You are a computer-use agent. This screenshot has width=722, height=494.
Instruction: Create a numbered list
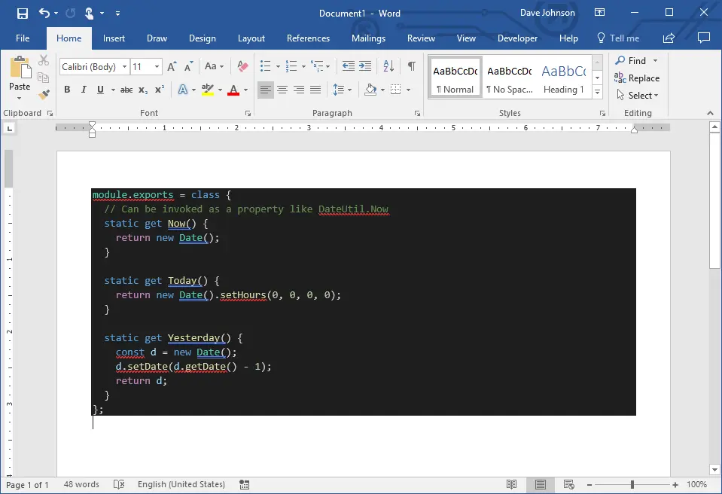pos(291,66)
